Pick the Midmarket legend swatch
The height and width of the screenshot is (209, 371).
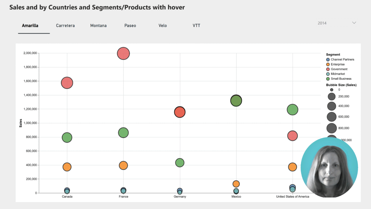[x=328, y=74]
